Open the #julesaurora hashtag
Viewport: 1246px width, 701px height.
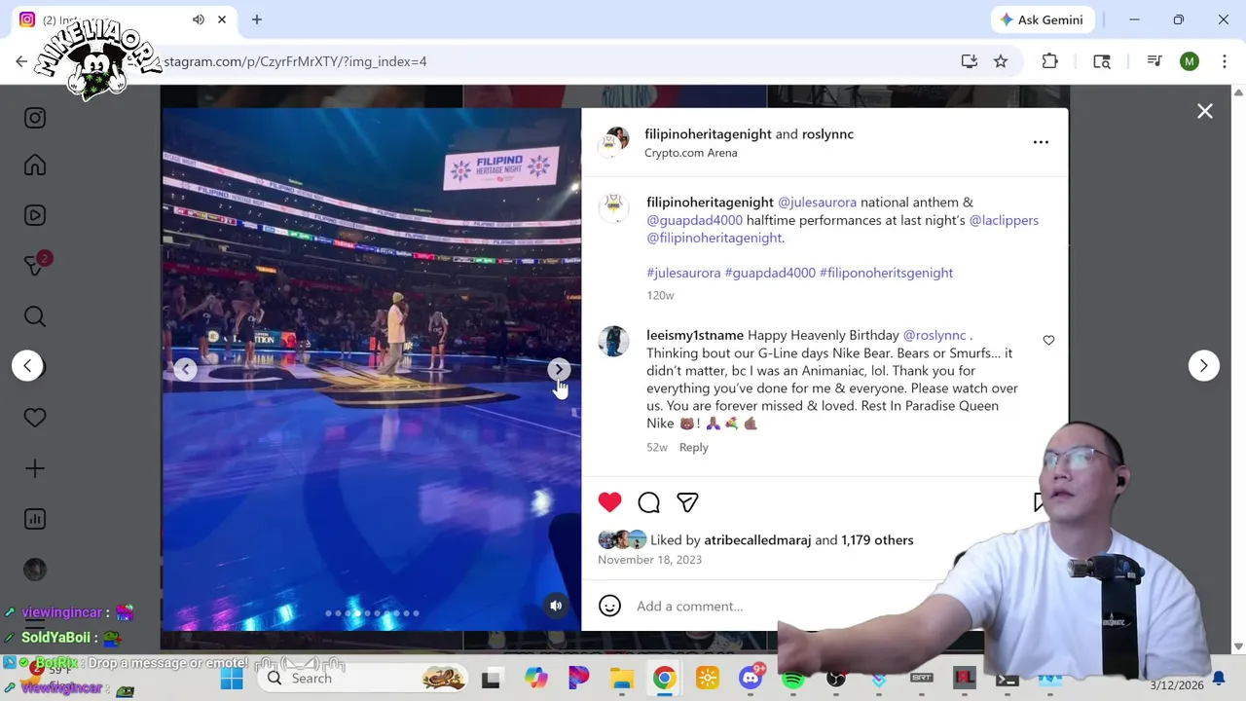pos(683,273)
